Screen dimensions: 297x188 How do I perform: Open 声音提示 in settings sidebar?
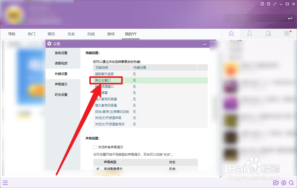(x=61, y=84)
